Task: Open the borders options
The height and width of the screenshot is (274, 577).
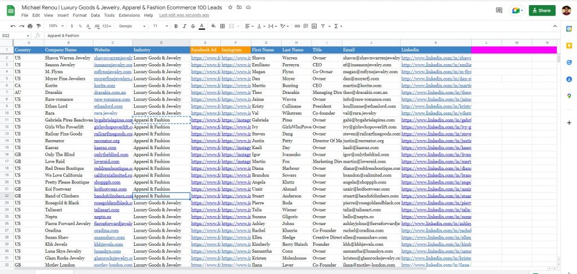Action: coord(223,26)
